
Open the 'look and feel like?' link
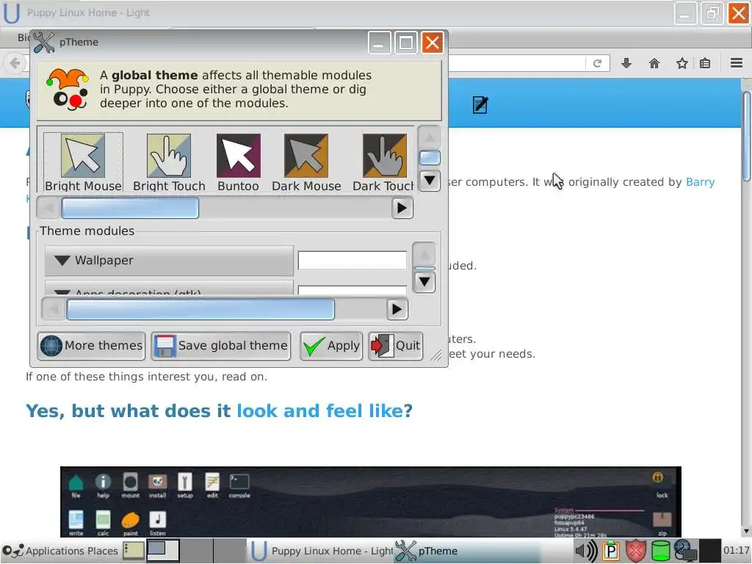tap(325, 411)
